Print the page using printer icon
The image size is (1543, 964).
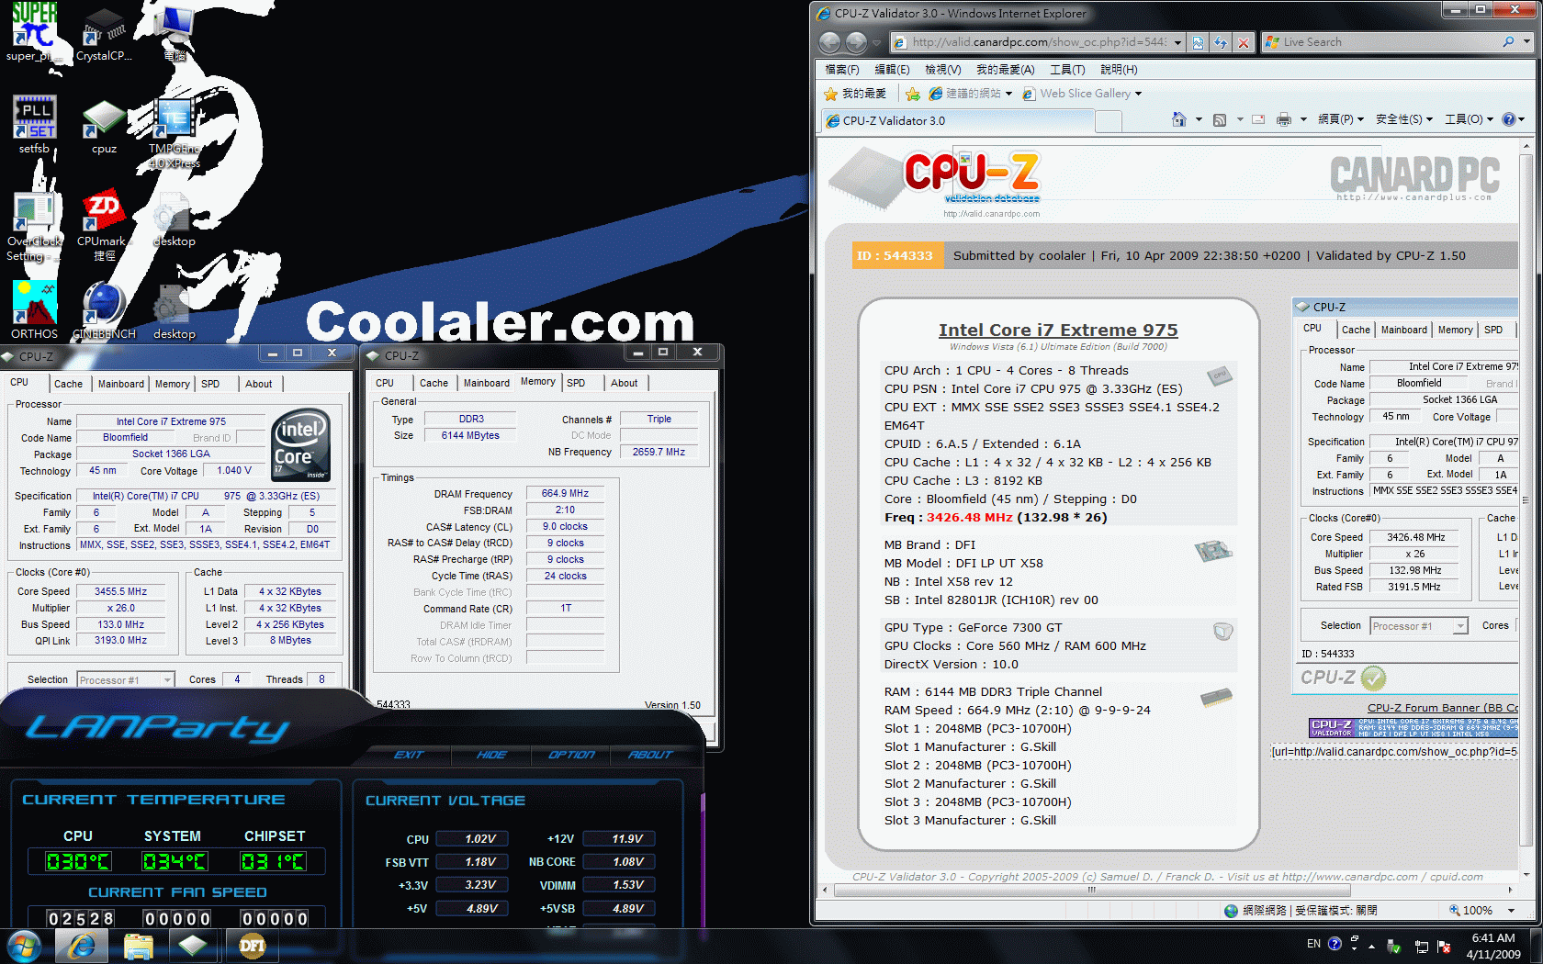pos(1284,119)
